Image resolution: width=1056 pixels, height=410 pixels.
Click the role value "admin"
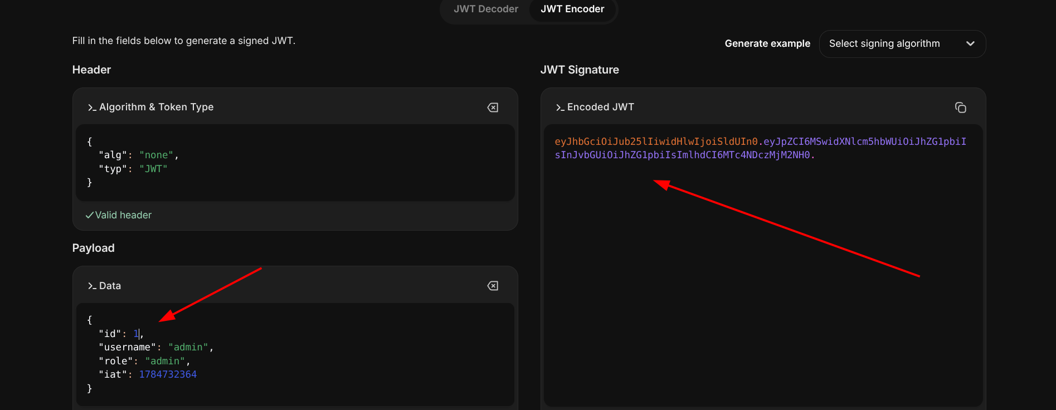click(x=165, y=361)
